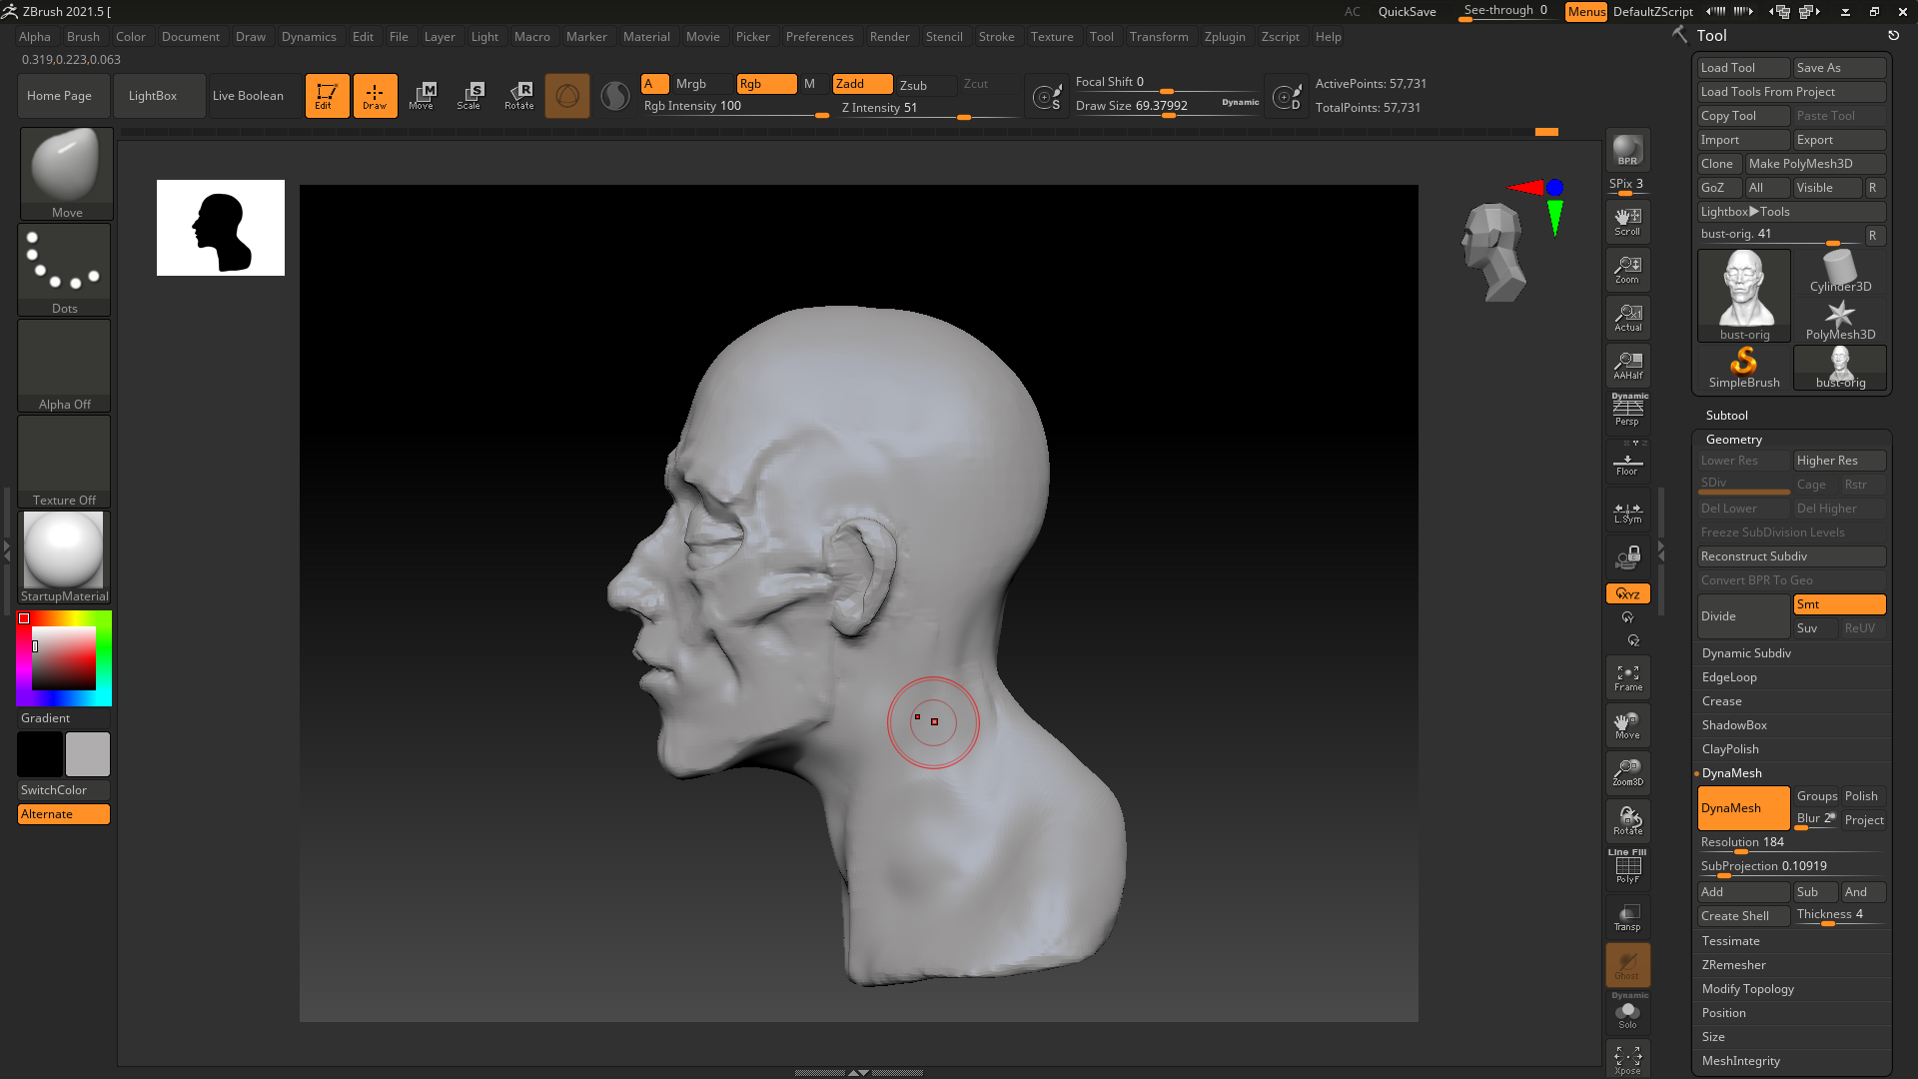Select the Rotate transform tool

(518, 96)
